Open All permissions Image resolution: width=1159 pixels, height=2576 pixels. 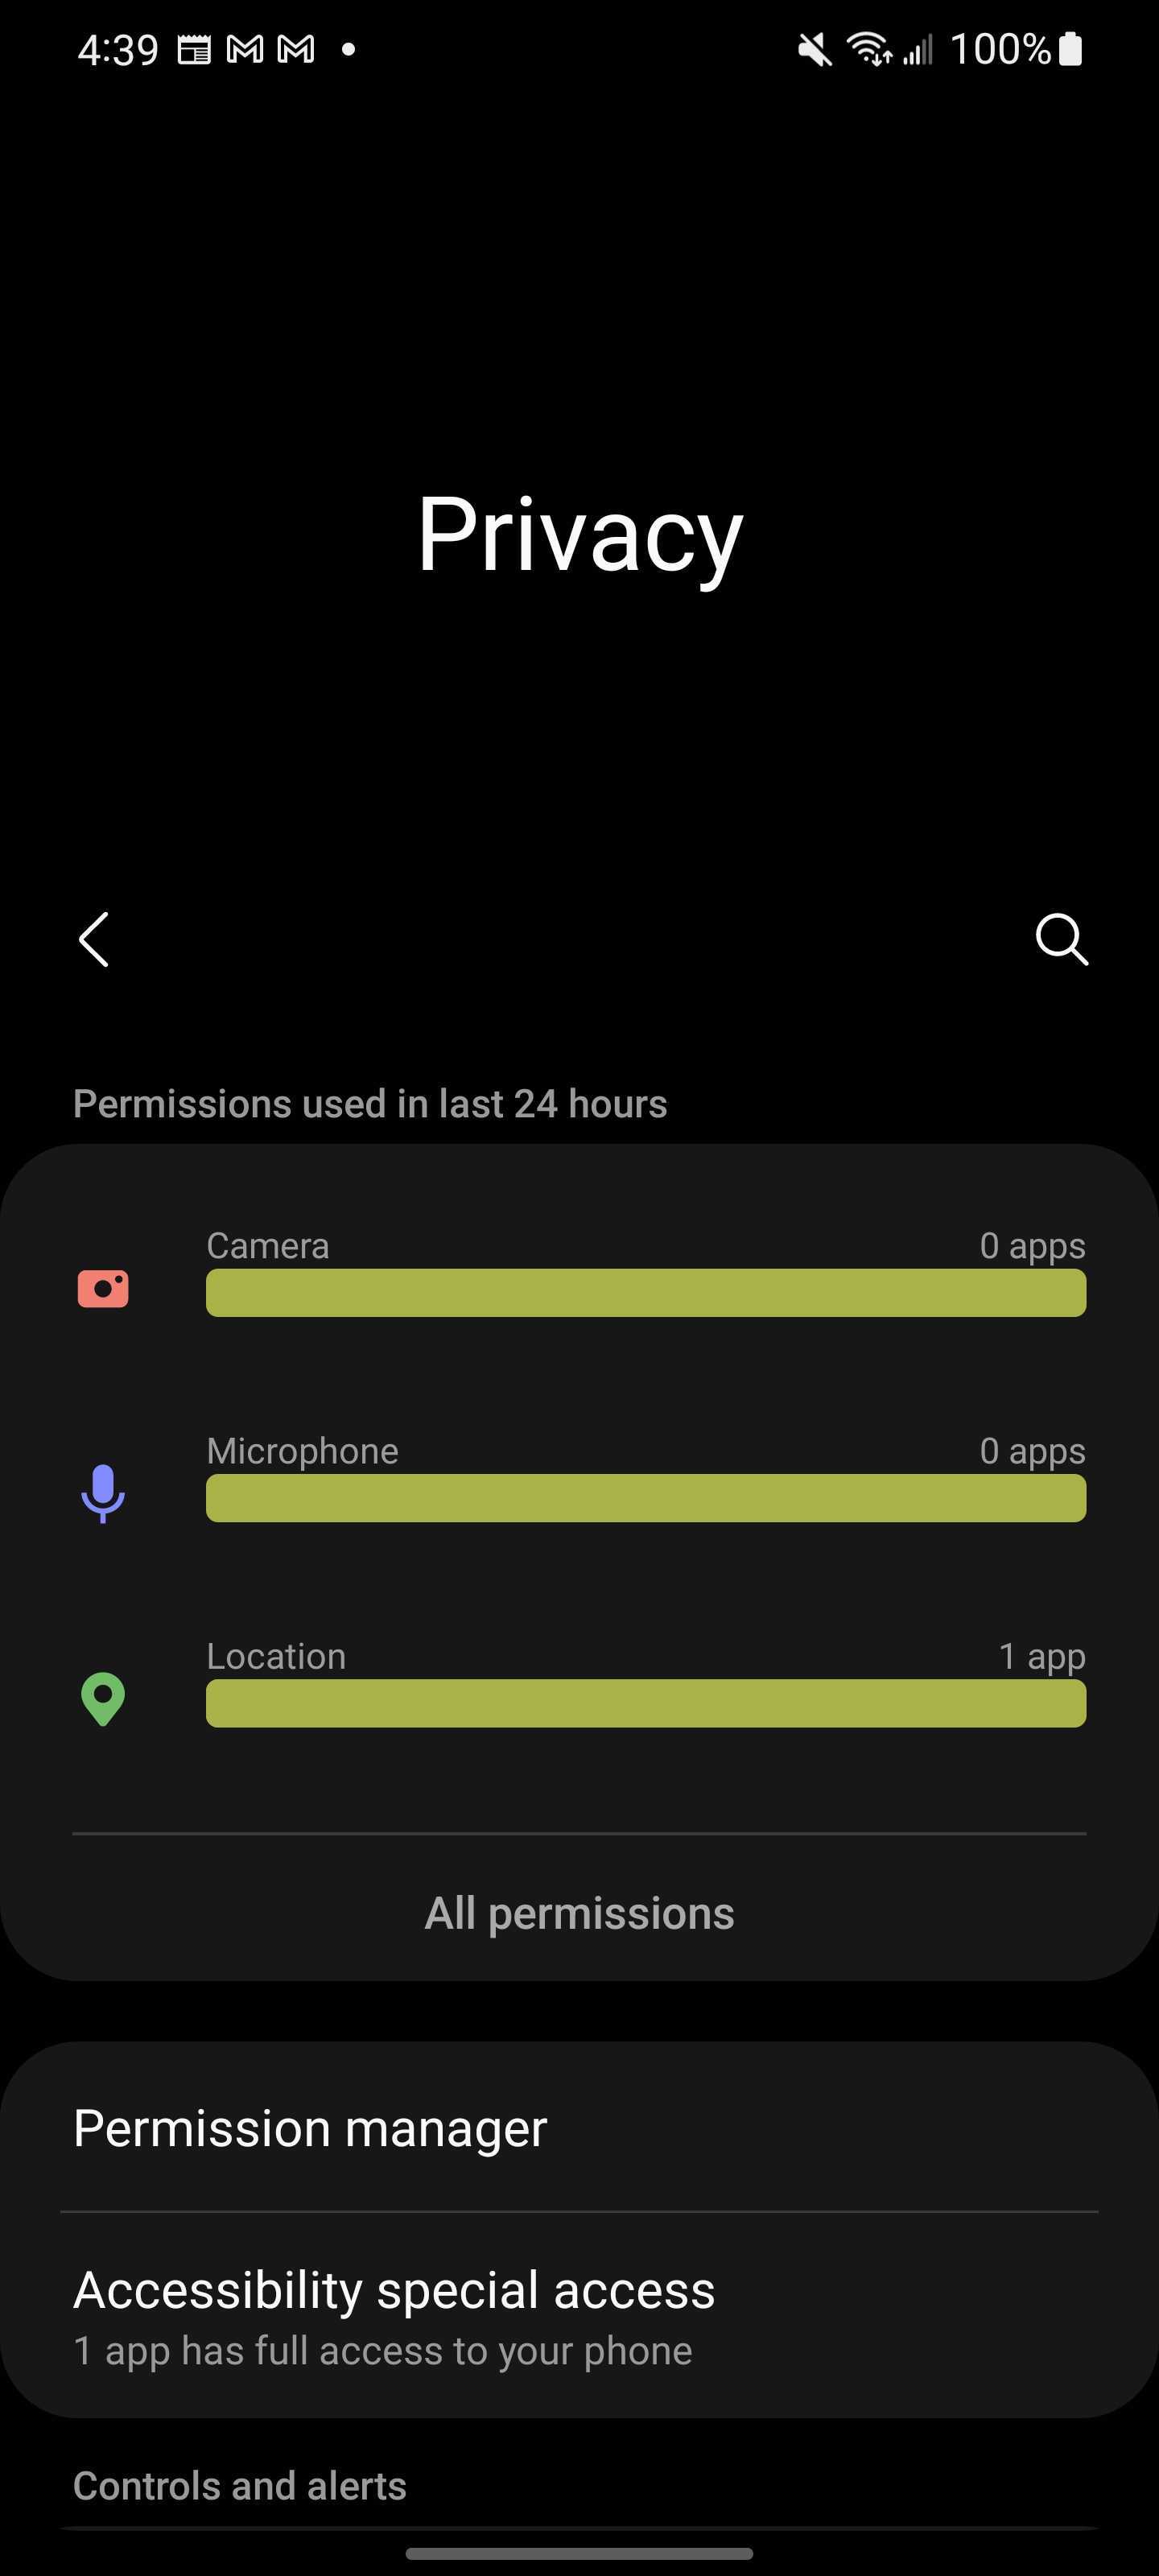579,1913
